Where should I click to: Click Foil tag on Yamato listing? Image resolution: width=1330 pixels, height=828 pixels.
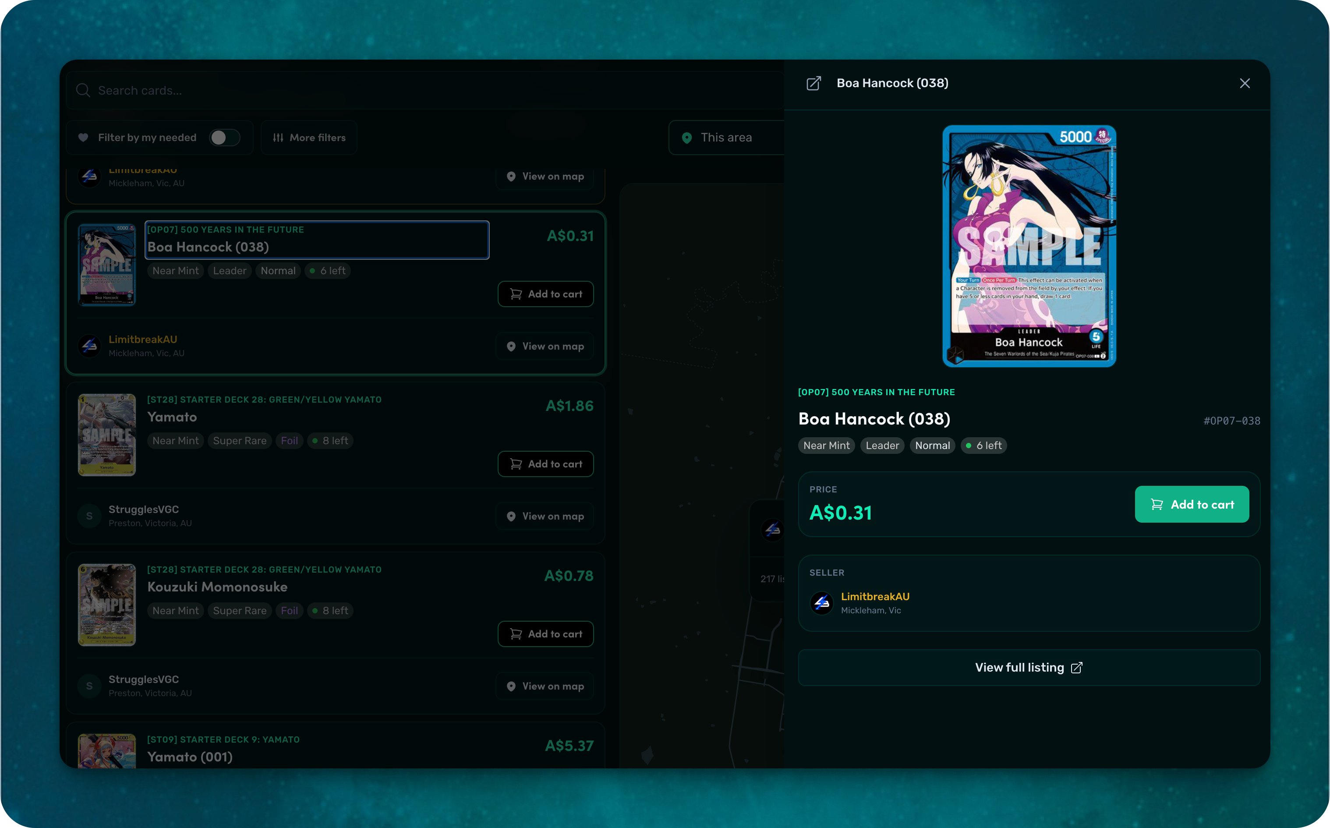coord(289,440)
